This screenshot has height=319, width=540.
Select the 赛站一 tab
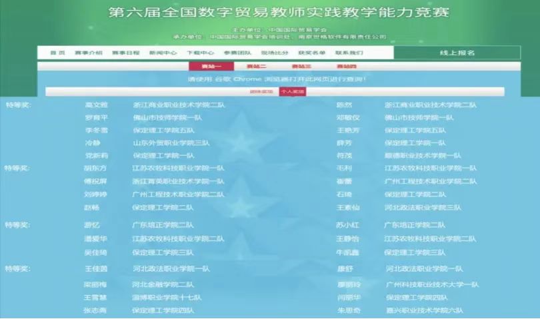[x=211, y=67]
